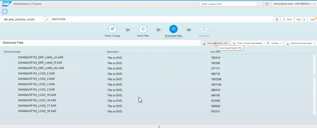Click the Complete step label
Image resolution: width=317 pixels, height=128 pixels.
pyautogui.click(x=204, y=36)
